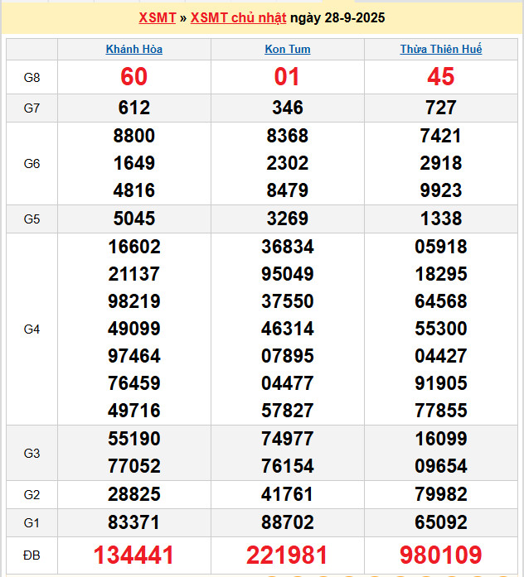Open the Thừa Thiên Huế province link
Viewport: 524px width, 577px height.
pyautogui.click(x=440, y=50)
